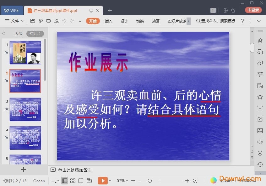Image resolution: width=266 pixels, height=186 pixels.
Task: Expand the 57% zoom level dropdown
Action: (x=123, y=181)
